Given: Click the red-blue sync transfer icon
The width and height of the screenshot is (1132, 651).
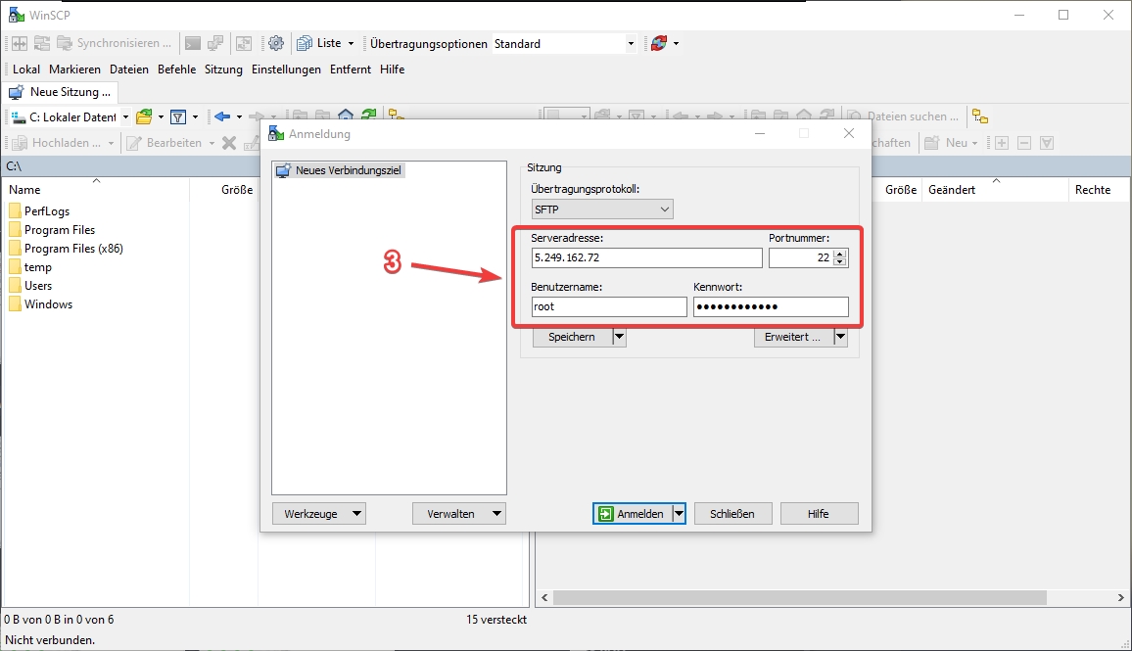Looking at the screenshot, I should (x=659, y=43).
